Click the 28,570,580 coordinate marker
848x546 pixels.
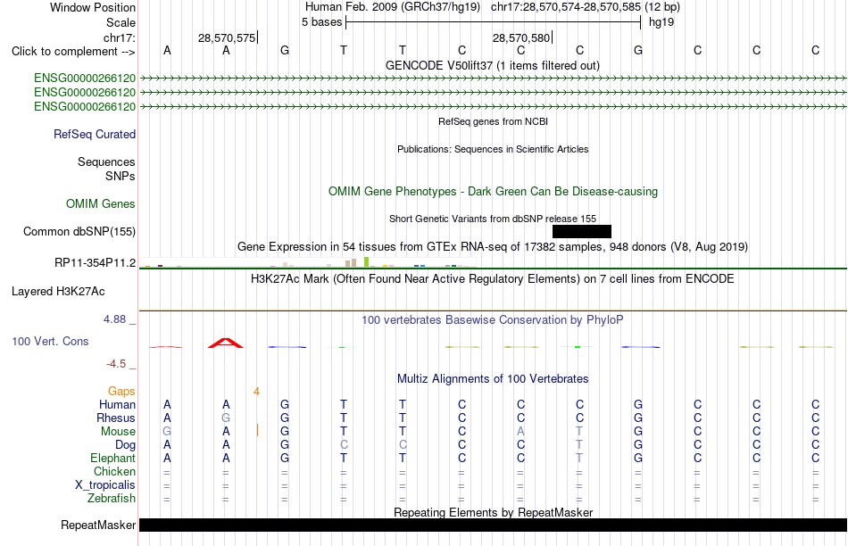pyautogui.click(x=521, y=37)
